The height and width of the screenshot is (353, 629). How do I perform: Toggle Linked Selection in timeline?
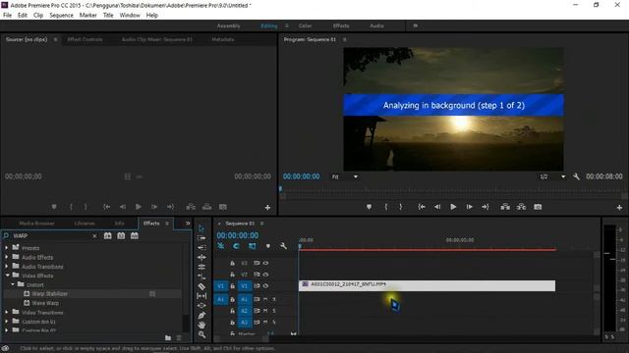(x=252, y=246)
